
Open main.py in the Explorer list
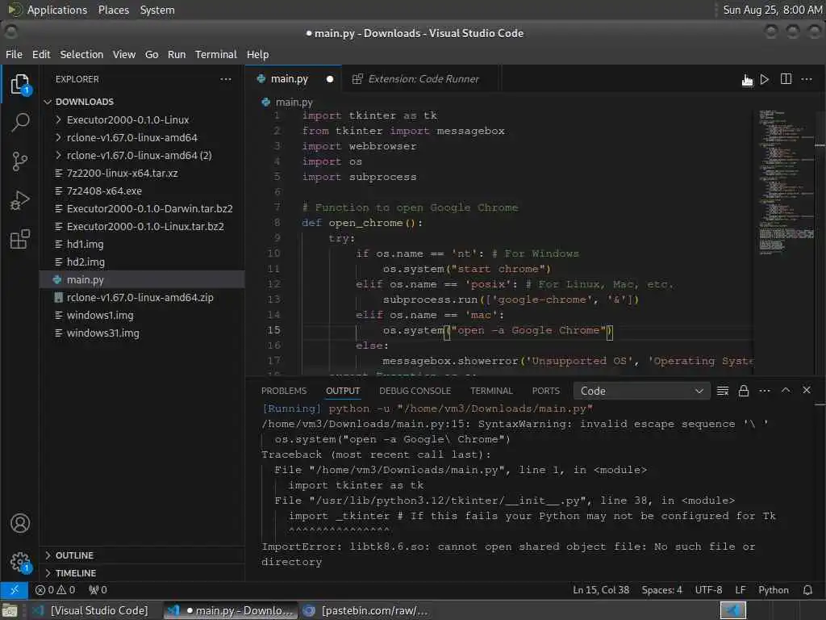pos(142,279)
